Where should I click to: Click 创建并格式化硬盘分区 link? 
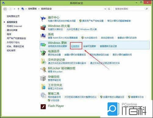(114, 97)
